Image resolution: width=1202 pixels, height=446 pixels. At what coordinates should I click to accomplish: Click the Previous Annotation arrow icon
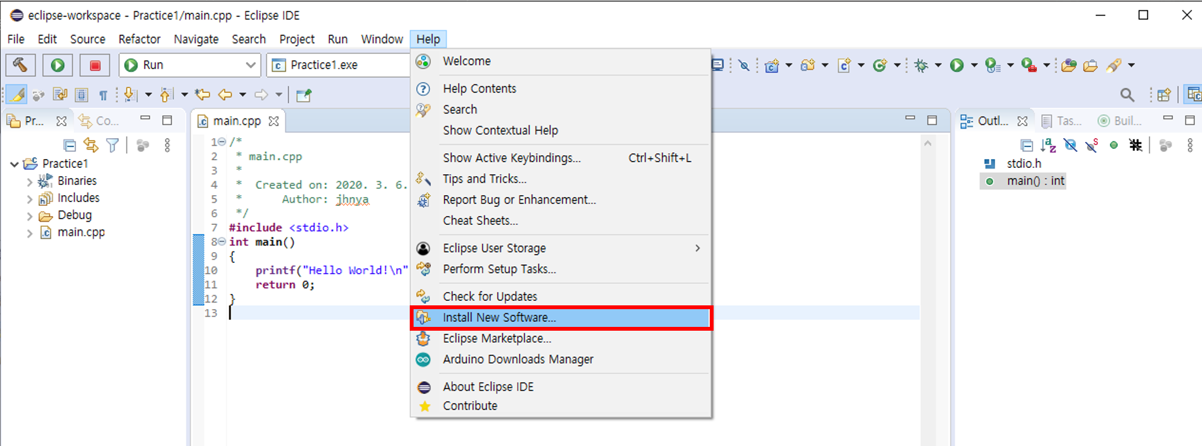[x=166, y=95]
